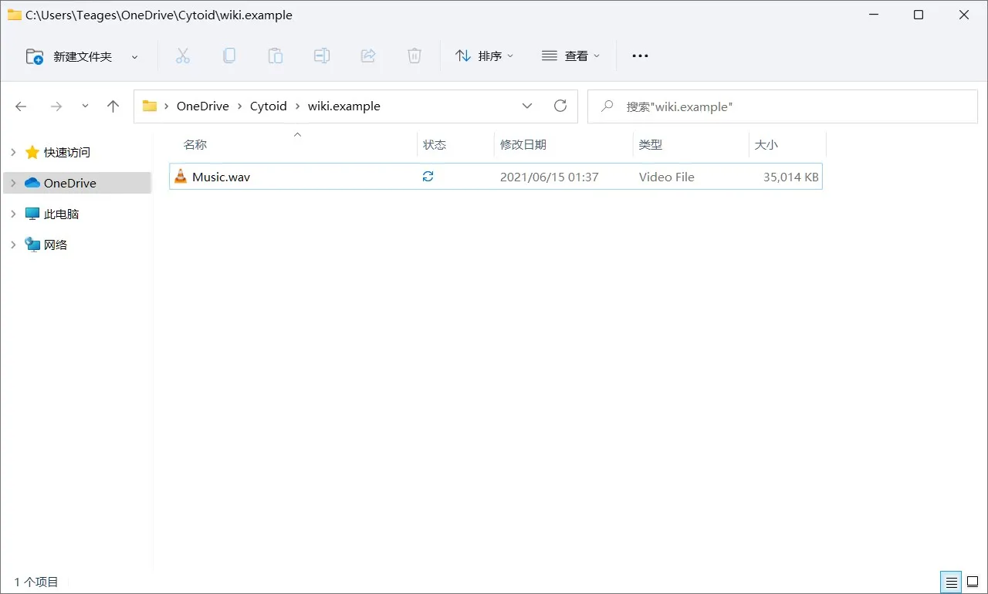
Task: Click the Share icon in toolbar
Action: 368,56
